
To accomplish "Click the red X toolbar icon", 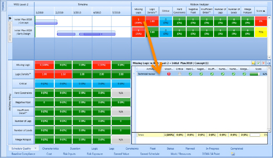I will (263, 63).
